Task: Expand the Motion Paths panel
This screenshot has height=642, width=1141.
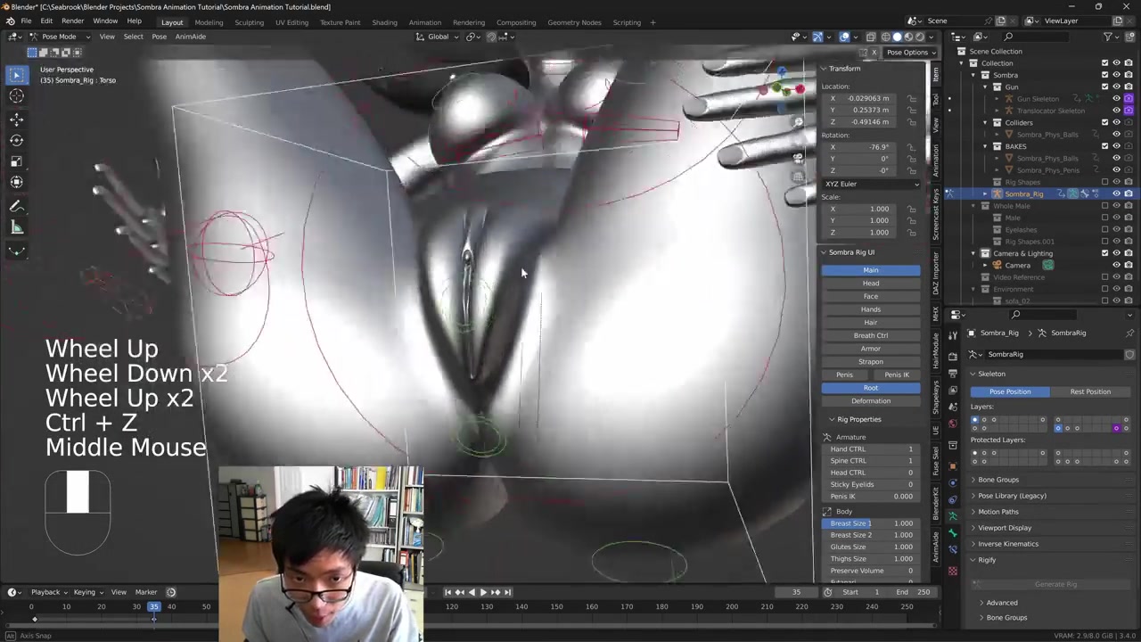Action: click(x=997, y=512)
